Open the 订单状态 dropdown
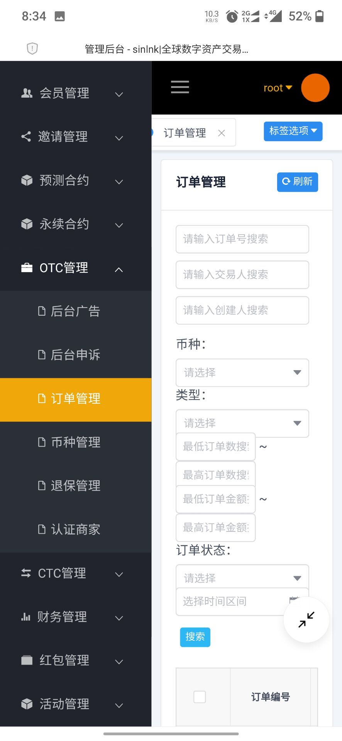The image size is (342, 741). click(242, 577)
